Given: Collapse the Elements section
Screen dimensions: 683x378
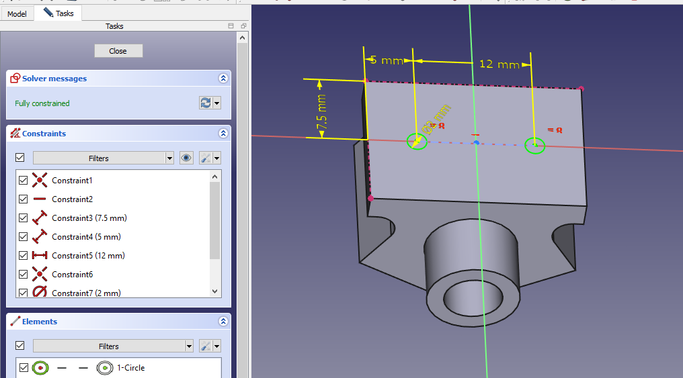Looking at the screenshot, I should (223, 322).
